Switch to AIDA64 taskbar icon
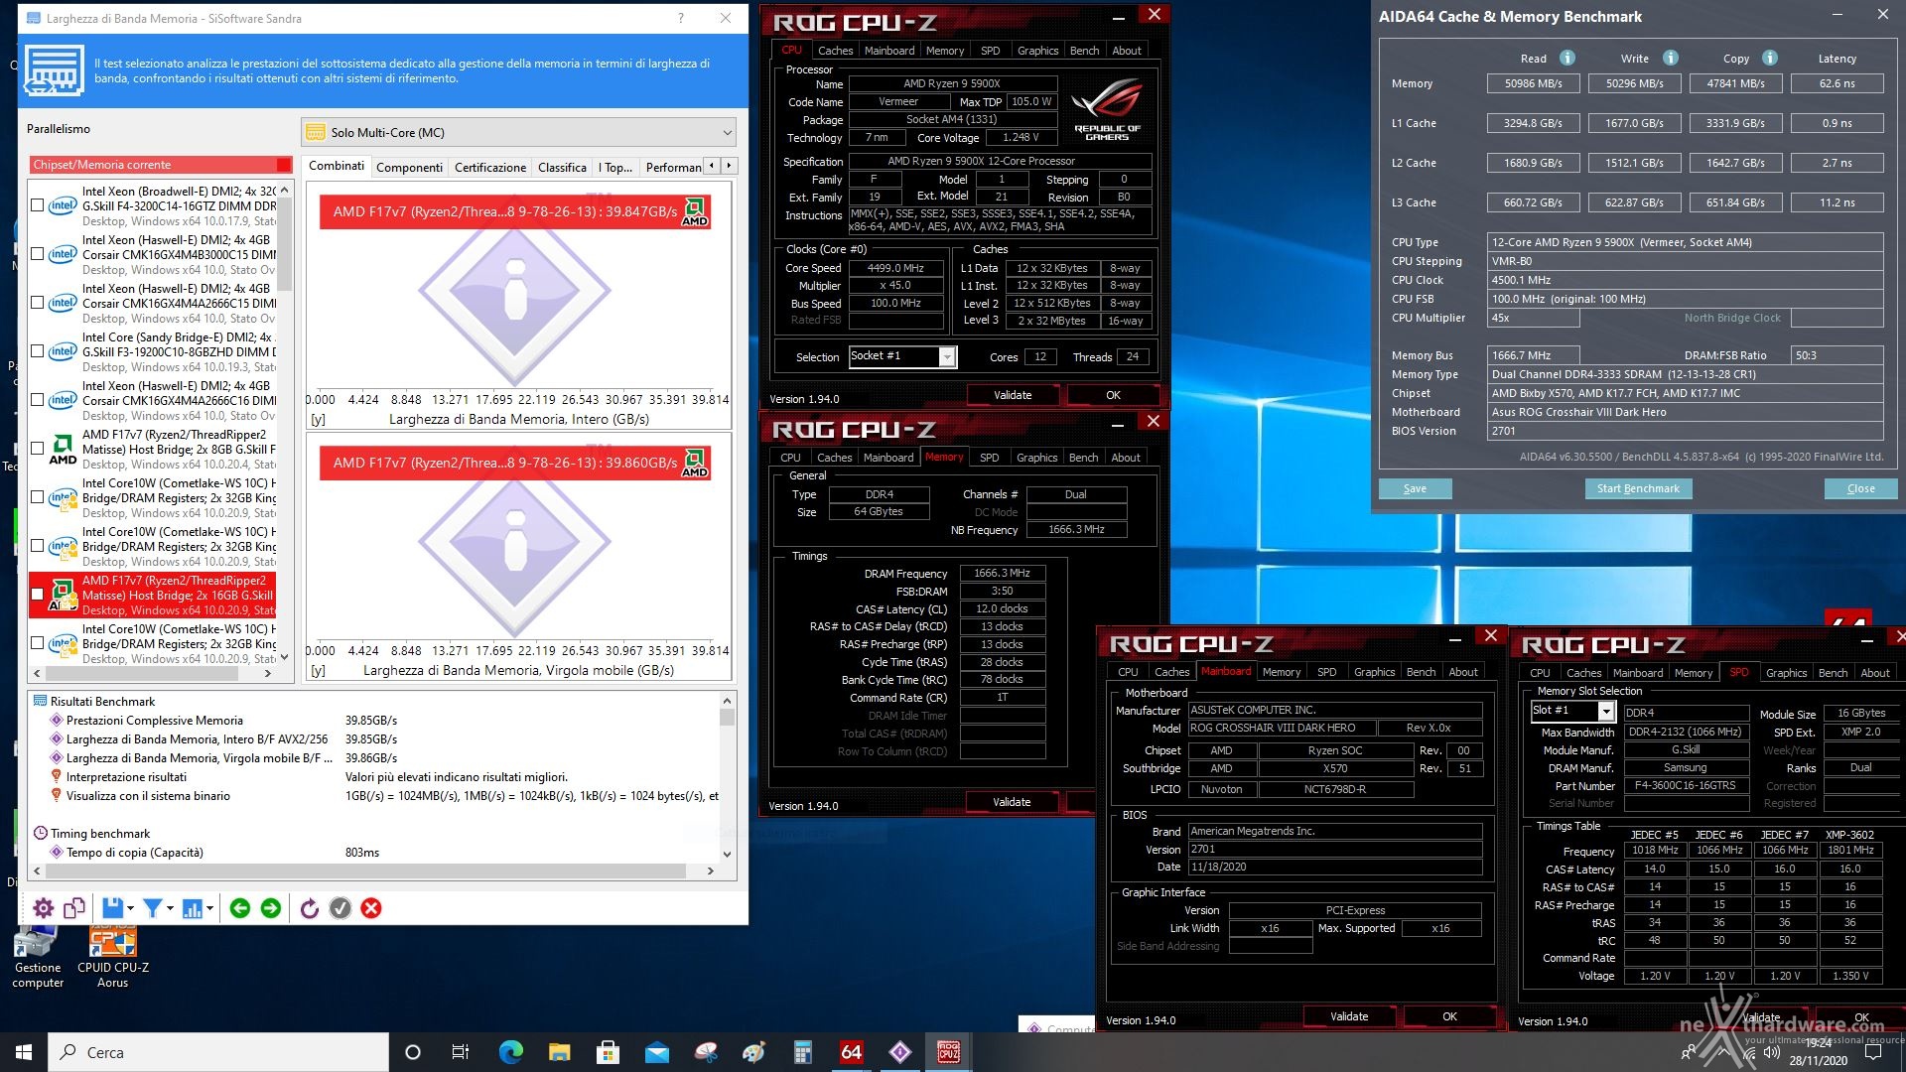 [852, 1052]
